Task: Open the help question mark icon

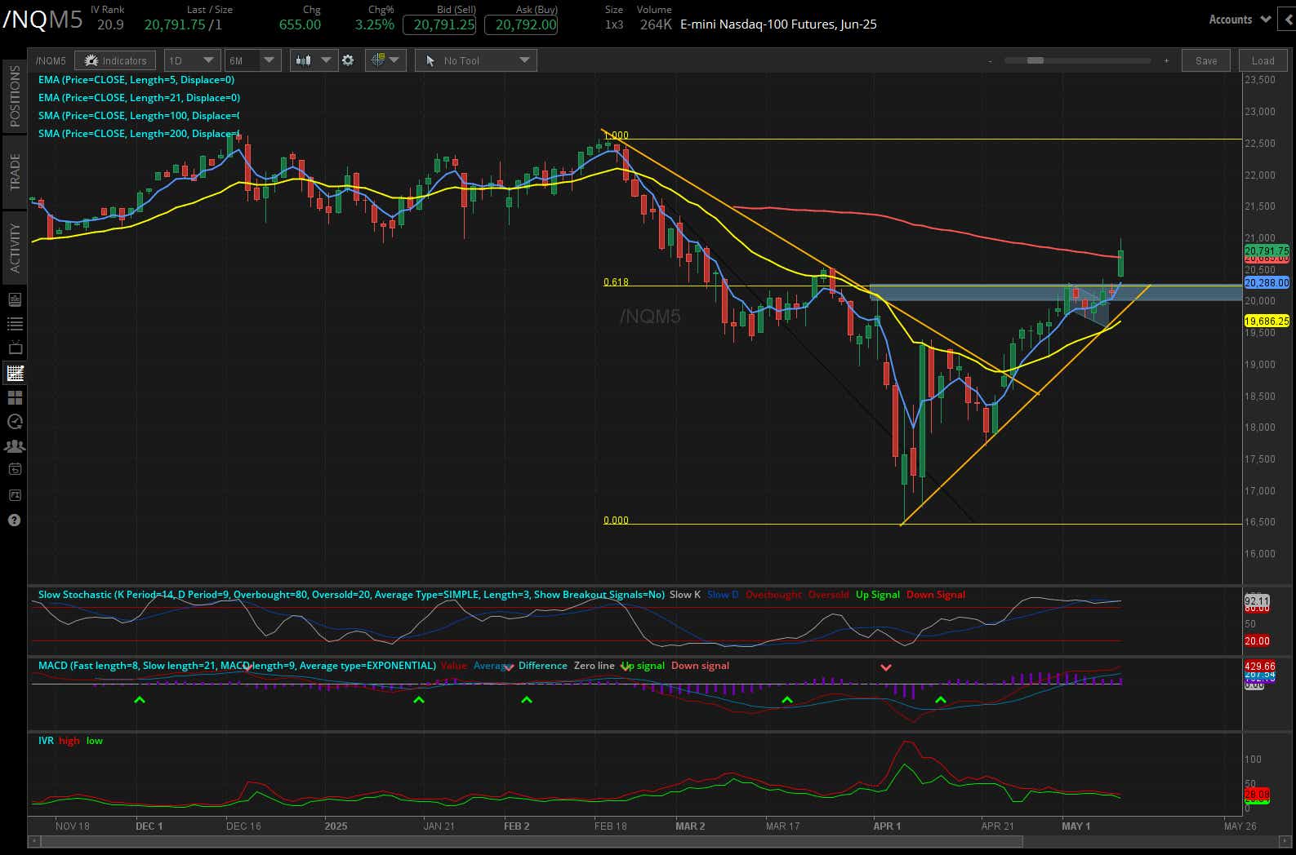Action: (x=14, y=520)
